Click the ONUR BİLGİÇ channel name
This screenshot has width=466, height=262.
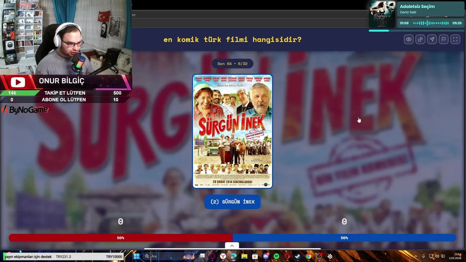coord(62,81)
